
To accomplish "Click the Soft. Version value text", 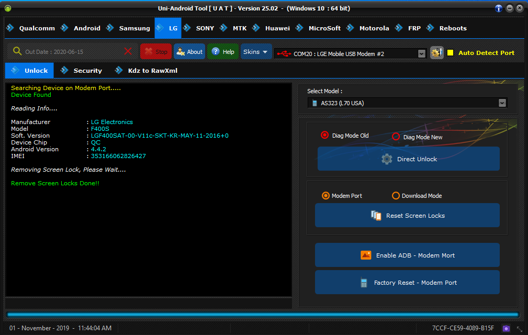I will click(160, 136).
